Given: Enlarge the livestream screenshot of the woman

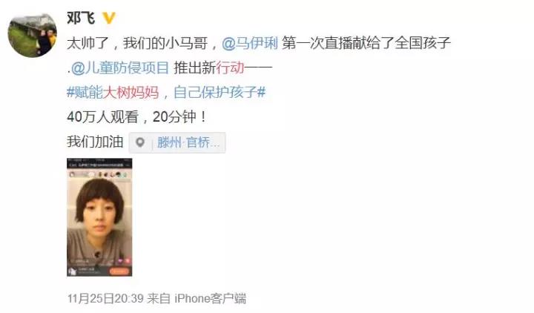Looking at the screenshot, I should click(x=99, y=217).
